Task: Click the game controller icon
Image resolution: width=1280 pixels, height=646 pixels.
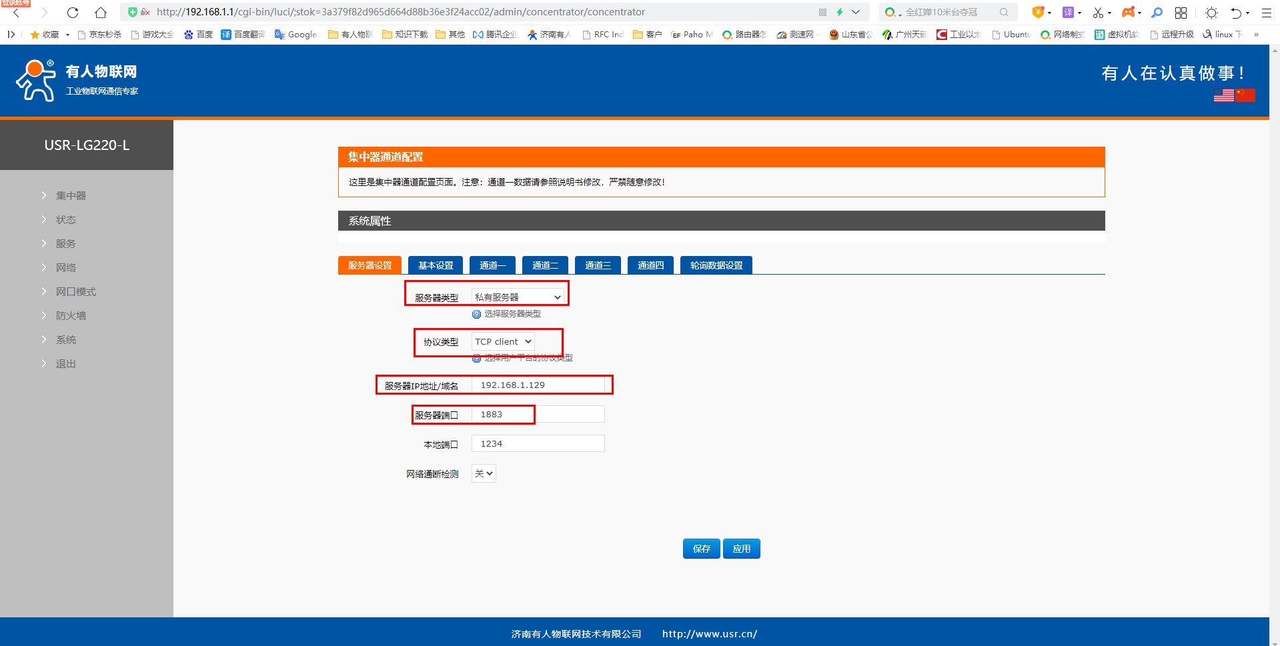Action: coord(1128,12)
